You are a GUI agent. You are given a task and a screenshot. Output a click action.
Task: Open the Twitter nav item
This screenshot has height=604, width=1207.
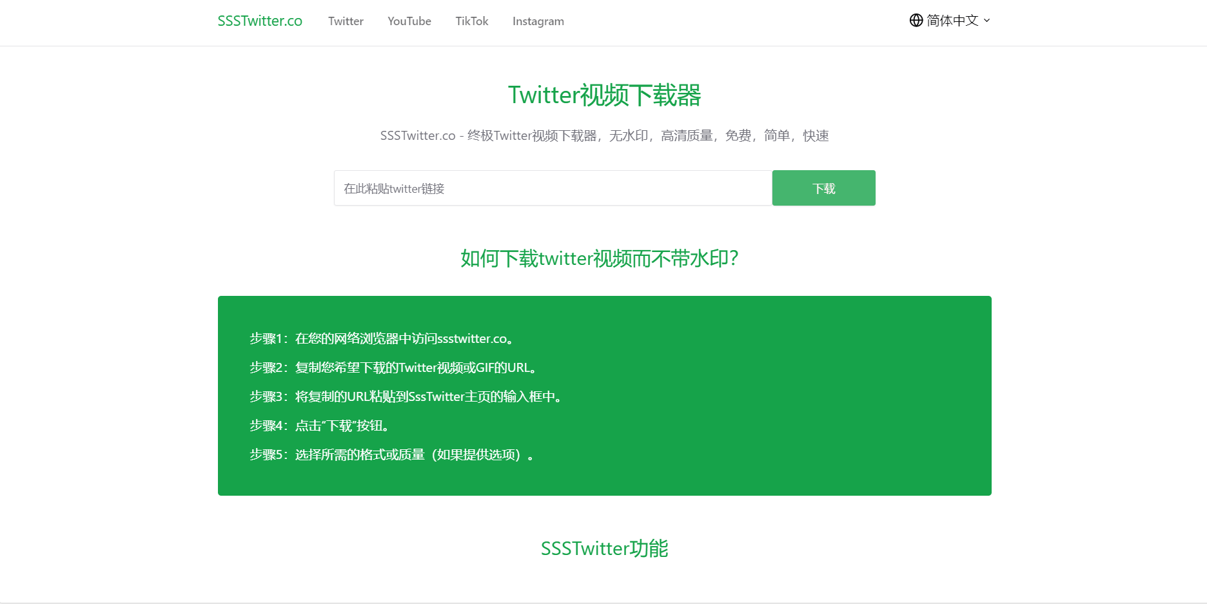[346, 21]
